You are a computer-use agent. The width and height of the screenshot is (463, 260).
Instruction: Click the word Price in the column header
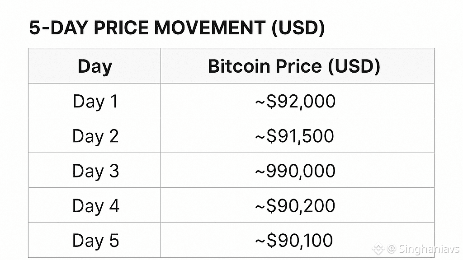(295, 66)
